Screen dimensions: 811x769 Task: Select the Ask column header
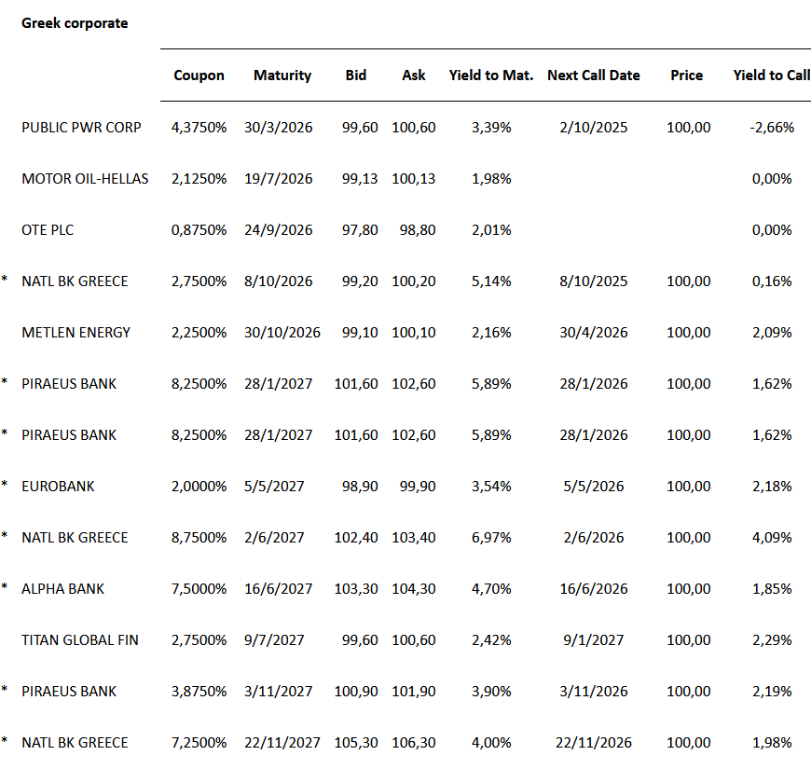tap(414, 76)
